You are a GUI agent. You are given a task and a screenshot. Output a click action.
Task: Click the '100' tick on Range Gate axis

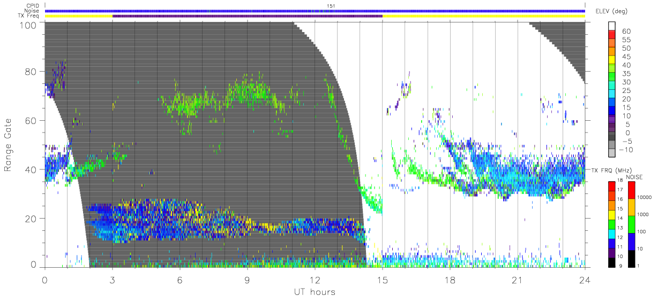point(28,25)
